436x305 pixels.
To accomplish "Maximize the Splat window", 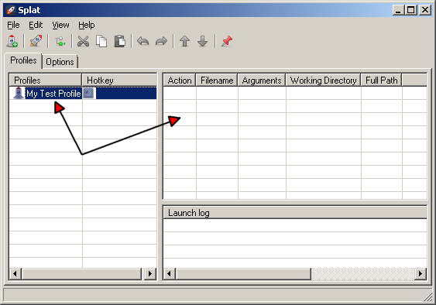I will click(410, 10).
